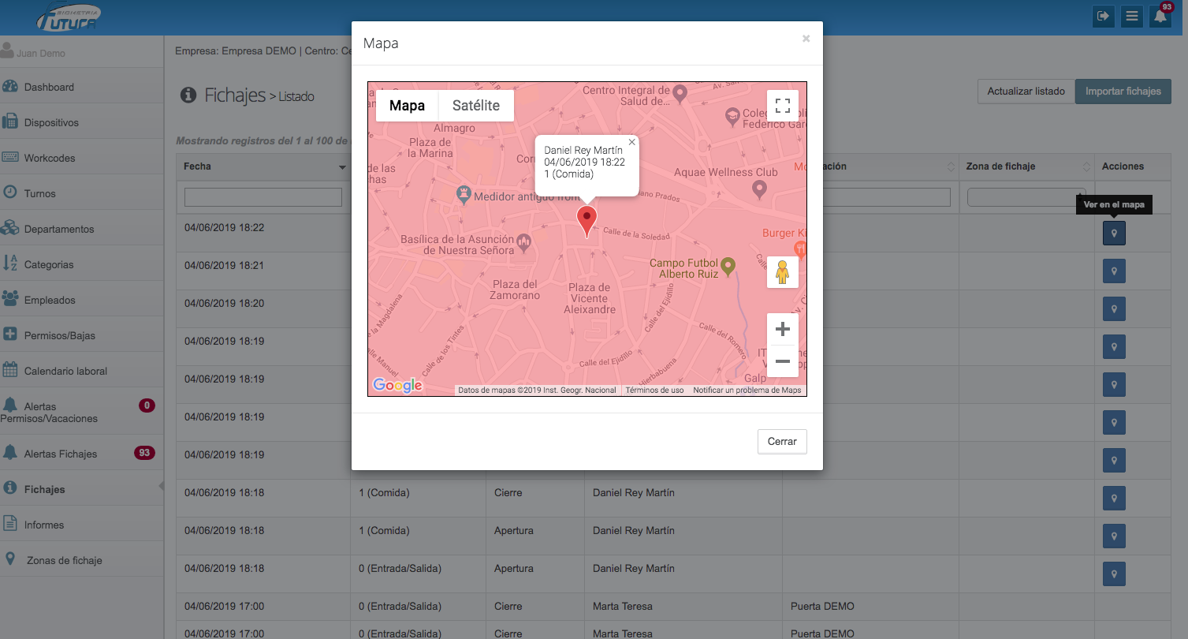
Task: Close the Daniel Rey Martín info bubble
Action: pos(631,143)
